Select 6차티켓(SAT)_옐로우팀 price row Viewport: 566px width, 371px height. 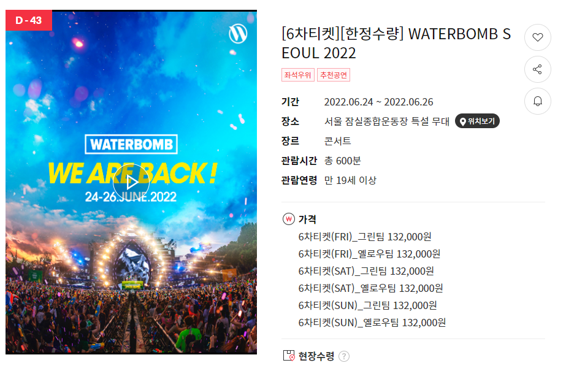(x=370, y=288)
